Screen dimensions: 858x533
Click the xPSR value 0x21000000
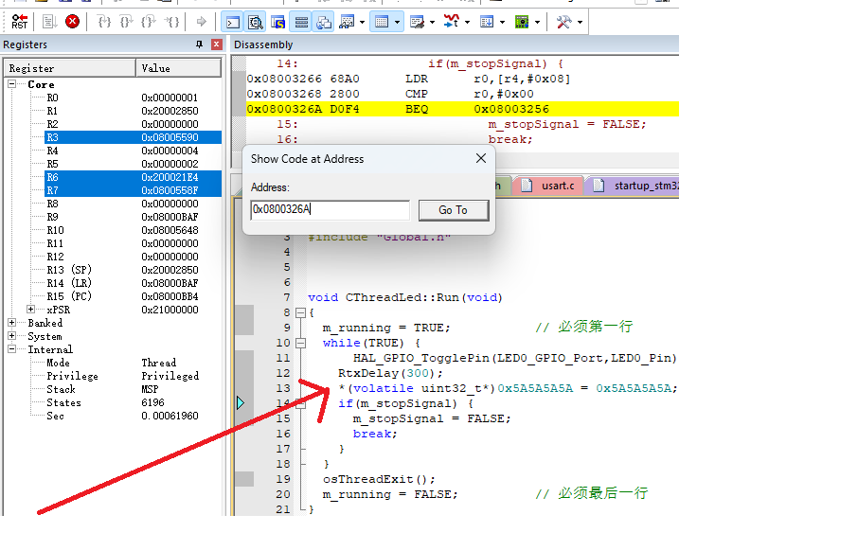pos(170,310)
